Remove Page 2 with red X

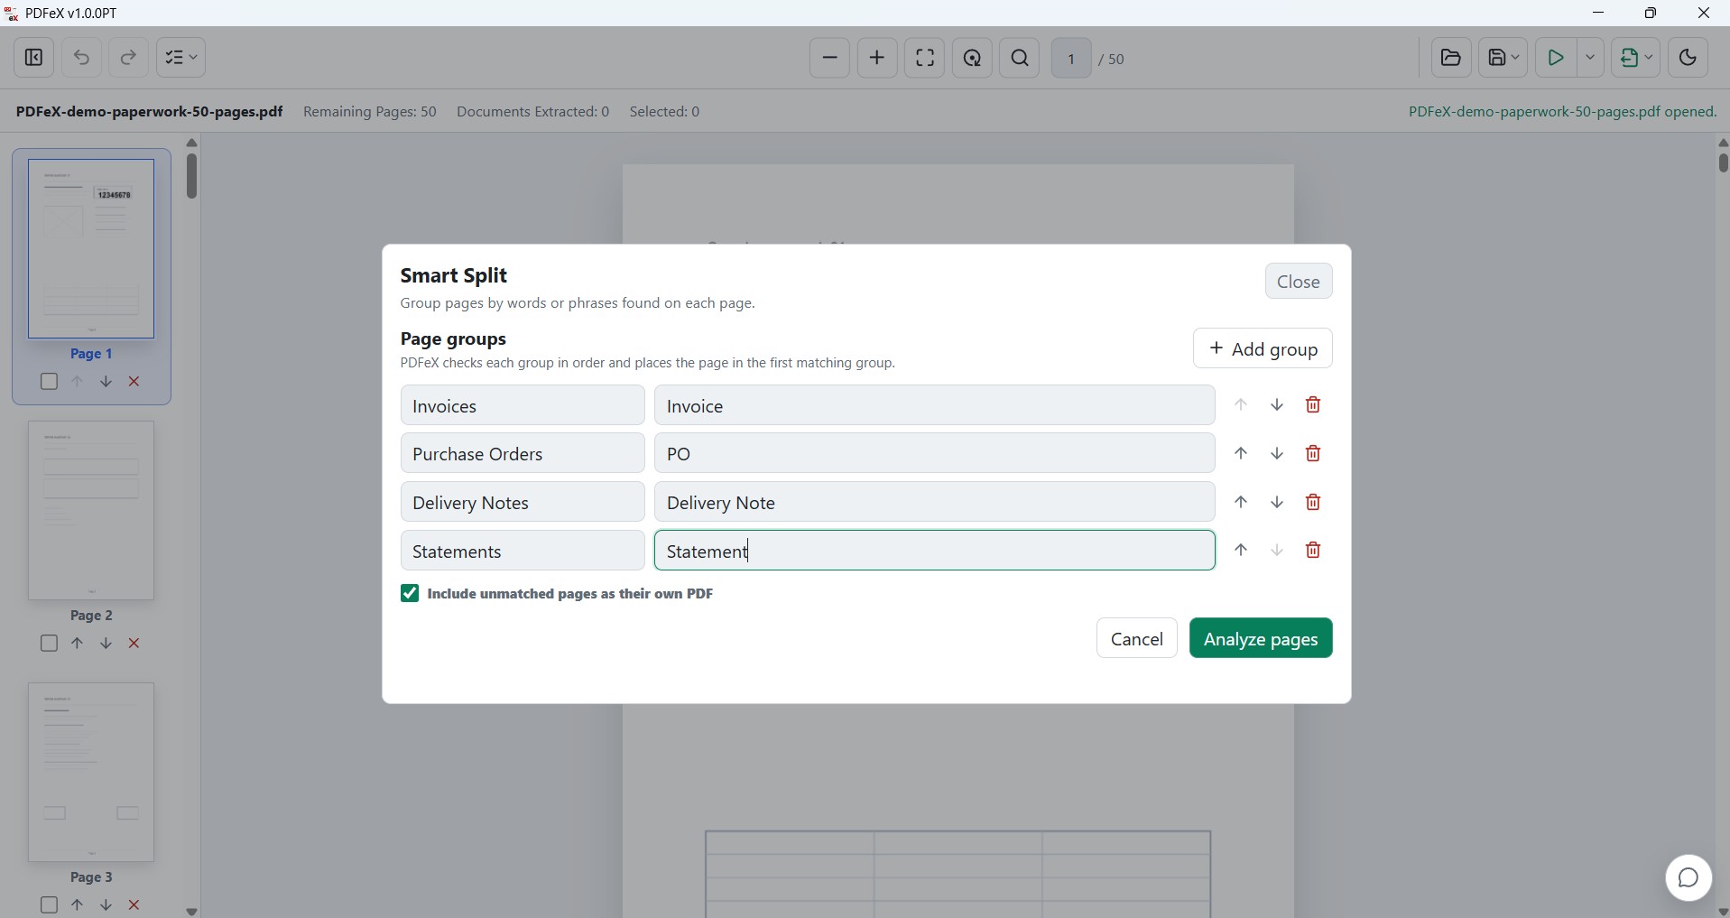point(134,644)
